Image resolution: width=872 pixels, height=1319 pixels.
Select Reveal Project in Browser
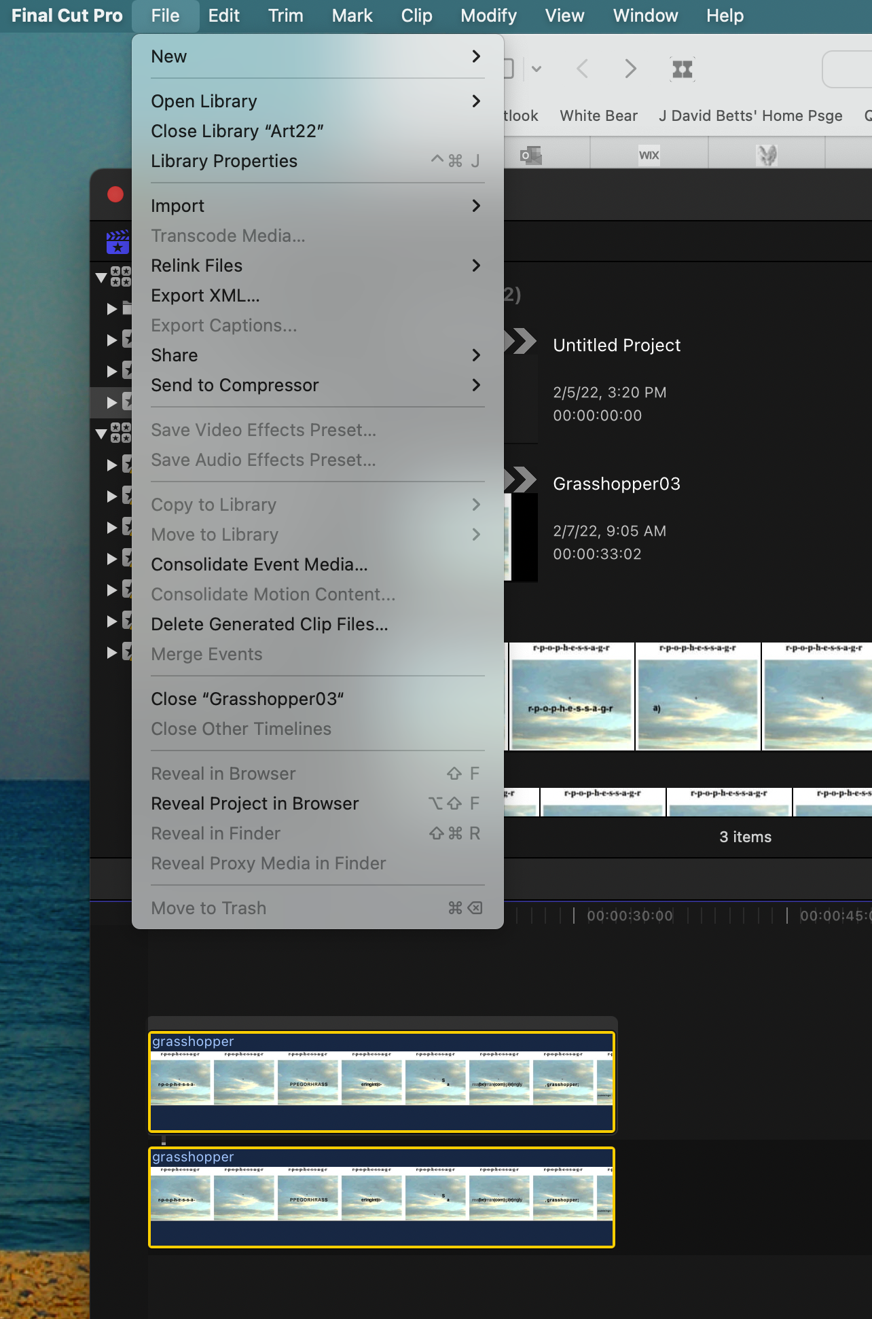coord(317,803)
